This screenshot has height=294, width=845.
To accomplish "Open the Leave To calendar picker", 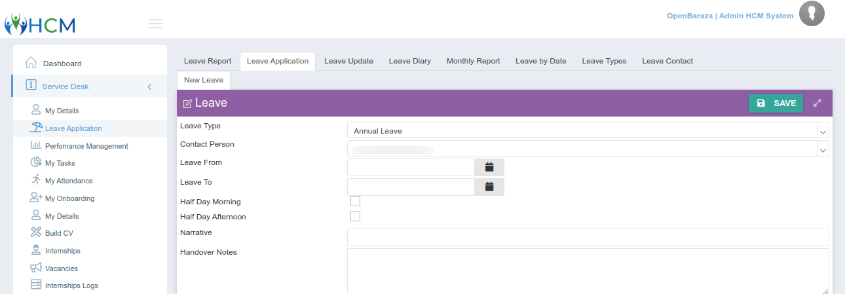I will (489, 187).
